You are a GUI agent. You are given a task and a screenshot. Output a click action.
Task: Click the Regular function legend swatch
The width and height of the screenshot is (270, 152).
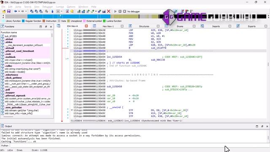pyautogui.click(x=23, y=21)
